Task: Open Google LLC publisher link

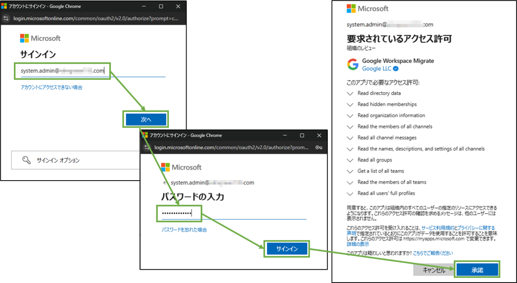Action: [377, 68]
